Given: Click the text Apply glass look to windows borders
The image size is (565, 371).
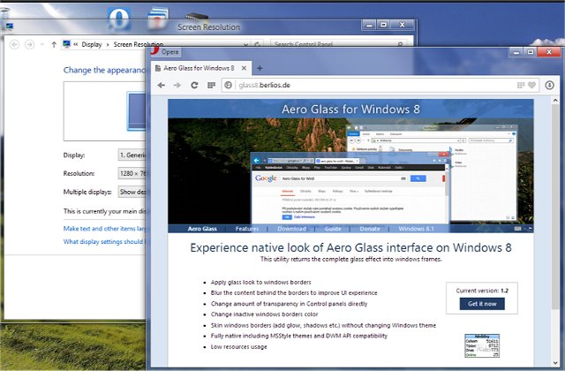Looking at the screenshot, I should click(x=261, y=283).
